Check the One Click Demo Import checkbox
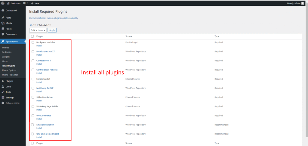308x146 pixels. coord(32,134)
